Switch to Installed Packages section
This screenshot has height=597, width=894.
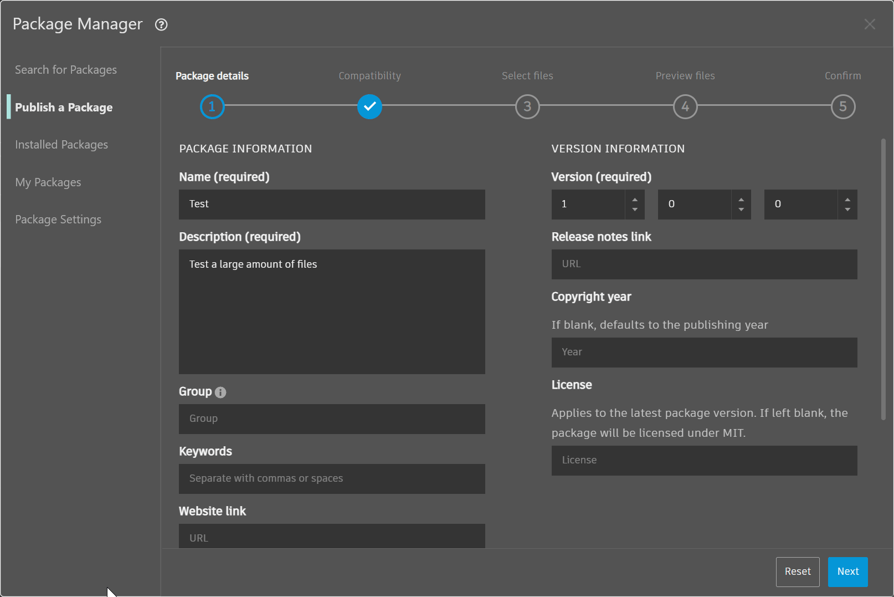(61, 145)
